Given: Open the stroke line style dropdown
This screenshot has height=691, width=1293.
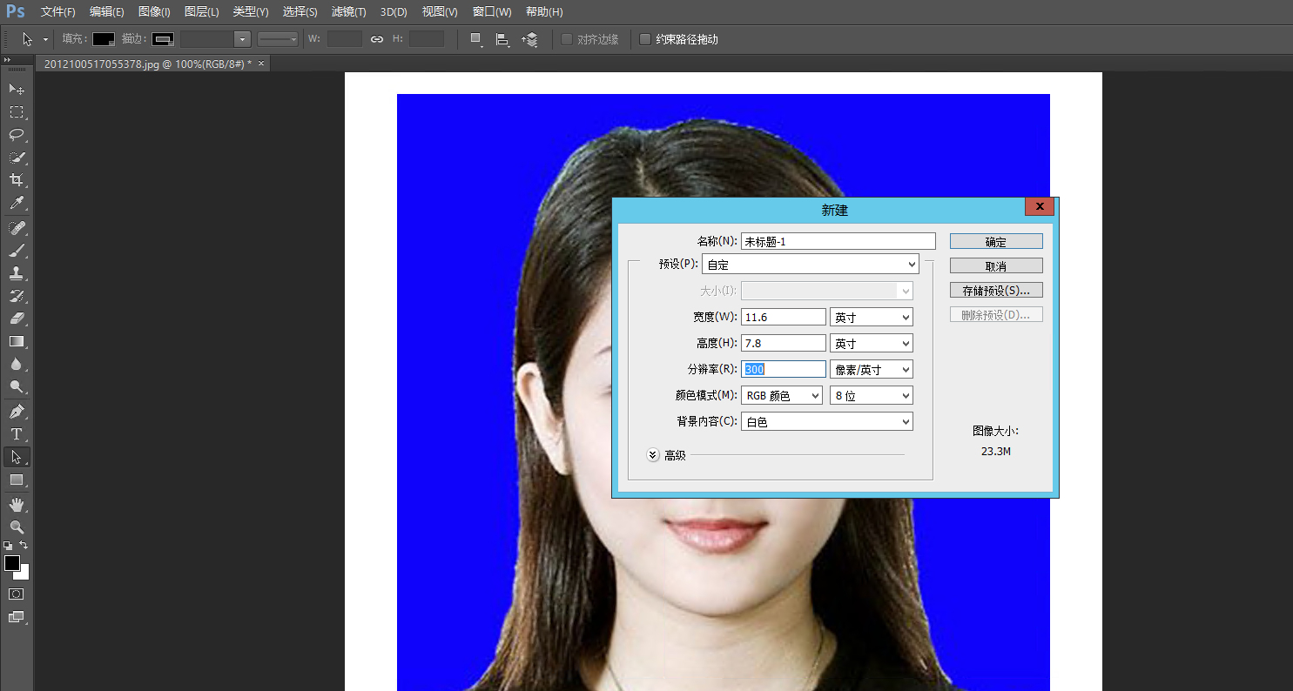Looking at the screenshot, I should [x=279, y=39].
